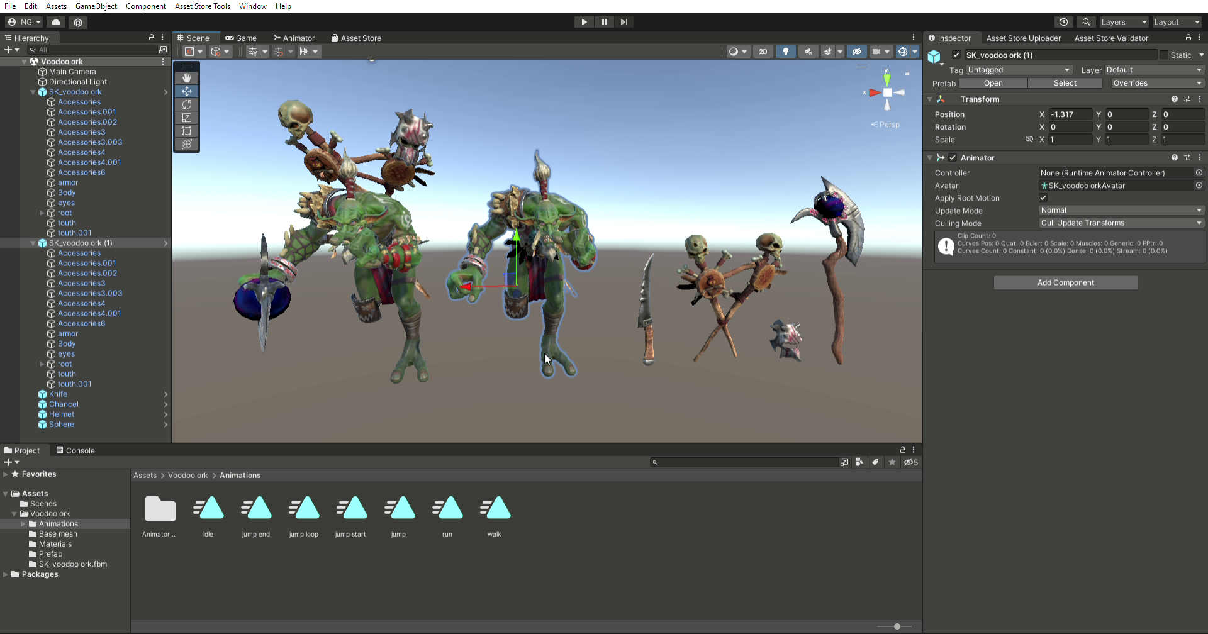This screenshot has width=1208, height=634.
Task: Enable the Static checkbox
Action: tap(1163, 55)
